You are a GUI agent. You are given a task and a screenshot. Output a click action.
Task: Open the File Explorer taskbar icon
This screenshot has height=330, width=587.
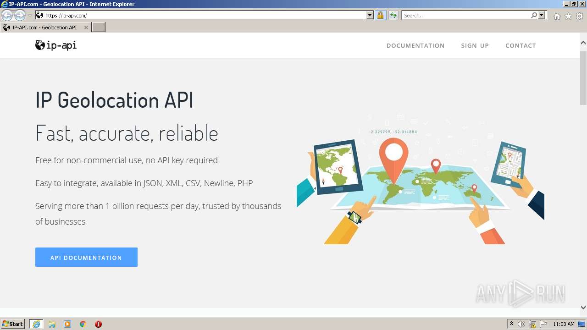pyautogui.click(x=52, y=324)
